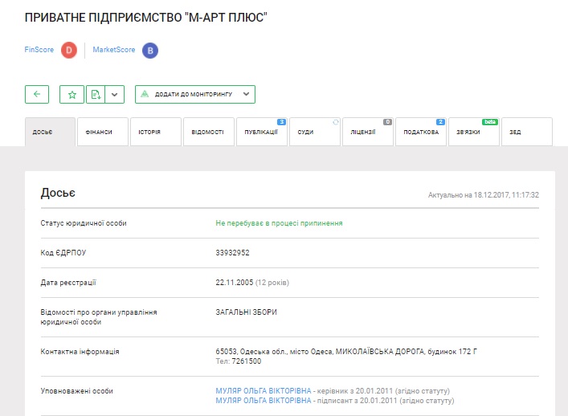
Task: Select the Відомості tab
Action: (208, 133)
